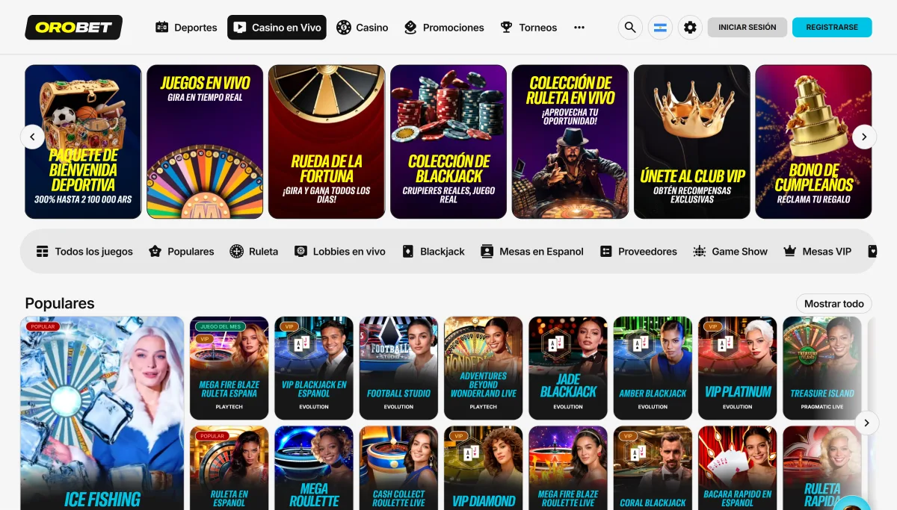Click the Casino chip icon
This screenshot has width=897, height=510.
point(343,27)
